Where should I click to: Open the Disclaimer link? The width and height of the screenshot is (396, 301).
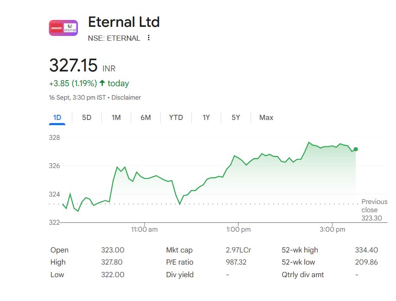[x=126, y=97]
